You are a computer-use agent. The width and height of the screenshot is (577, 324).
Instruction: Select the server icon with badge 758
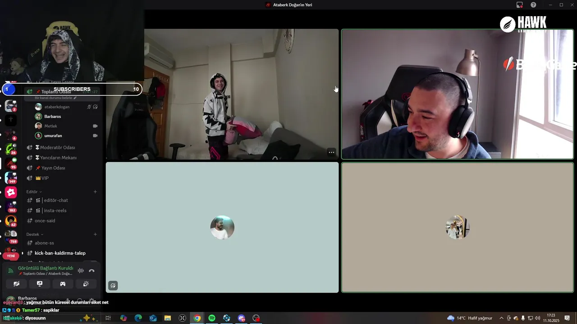click(11, 236)
